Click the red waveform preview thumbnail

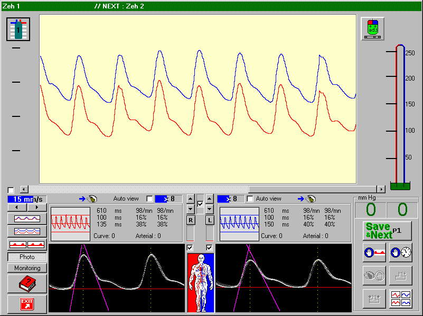(70, 224)
